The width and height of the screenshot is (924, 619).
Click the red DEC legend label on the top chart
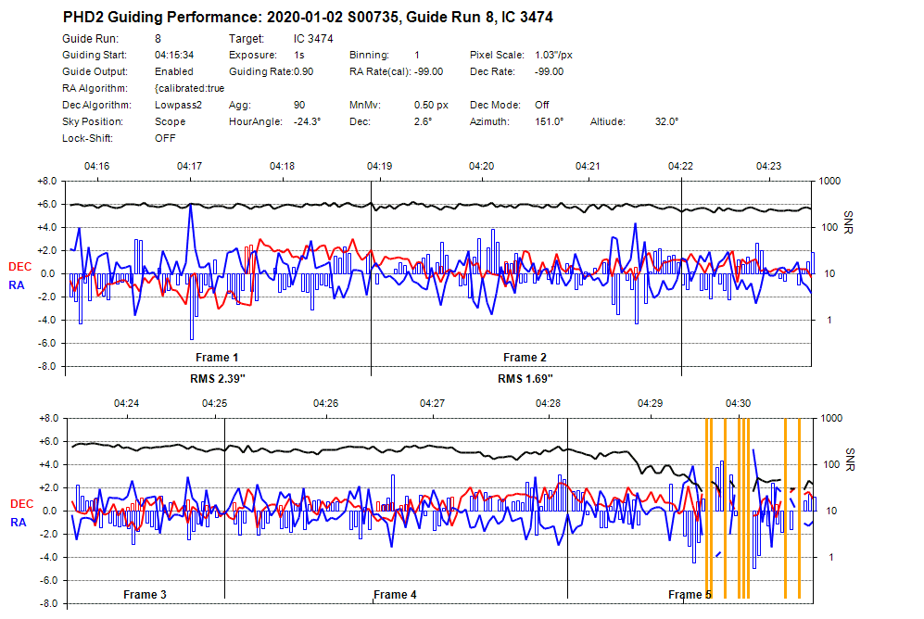coord(19,267)
